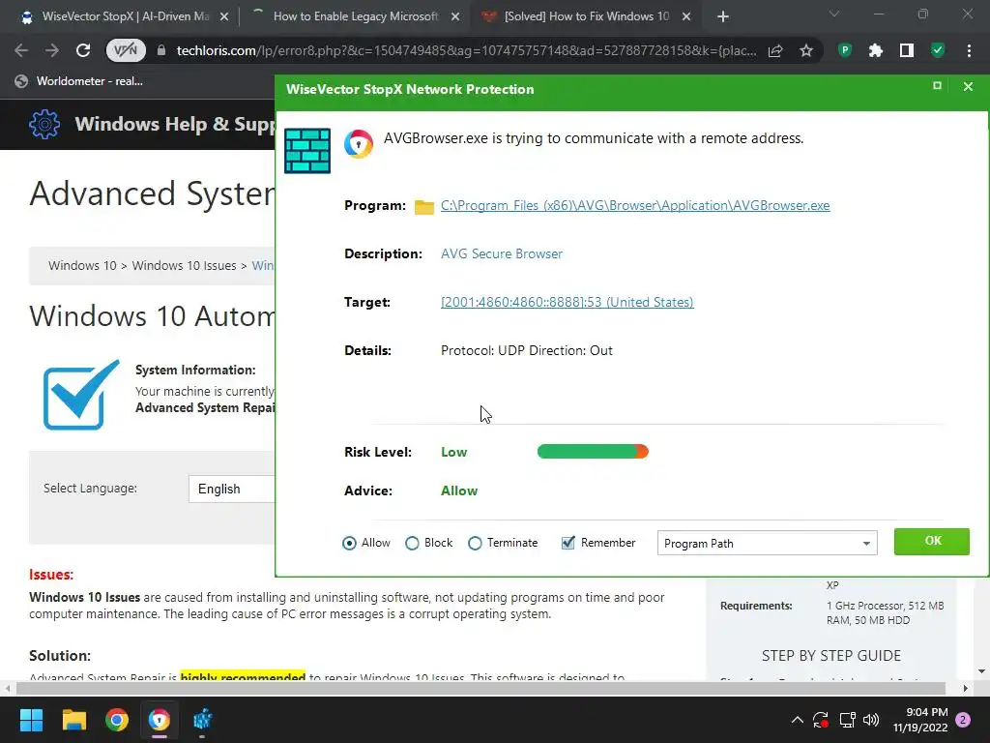Click the green P extension icon
990x743 pixels.
(845, 50)
